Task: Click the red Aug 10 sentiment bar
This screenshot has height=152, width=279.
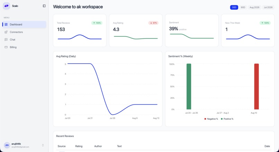Action: tap(256, 86)
